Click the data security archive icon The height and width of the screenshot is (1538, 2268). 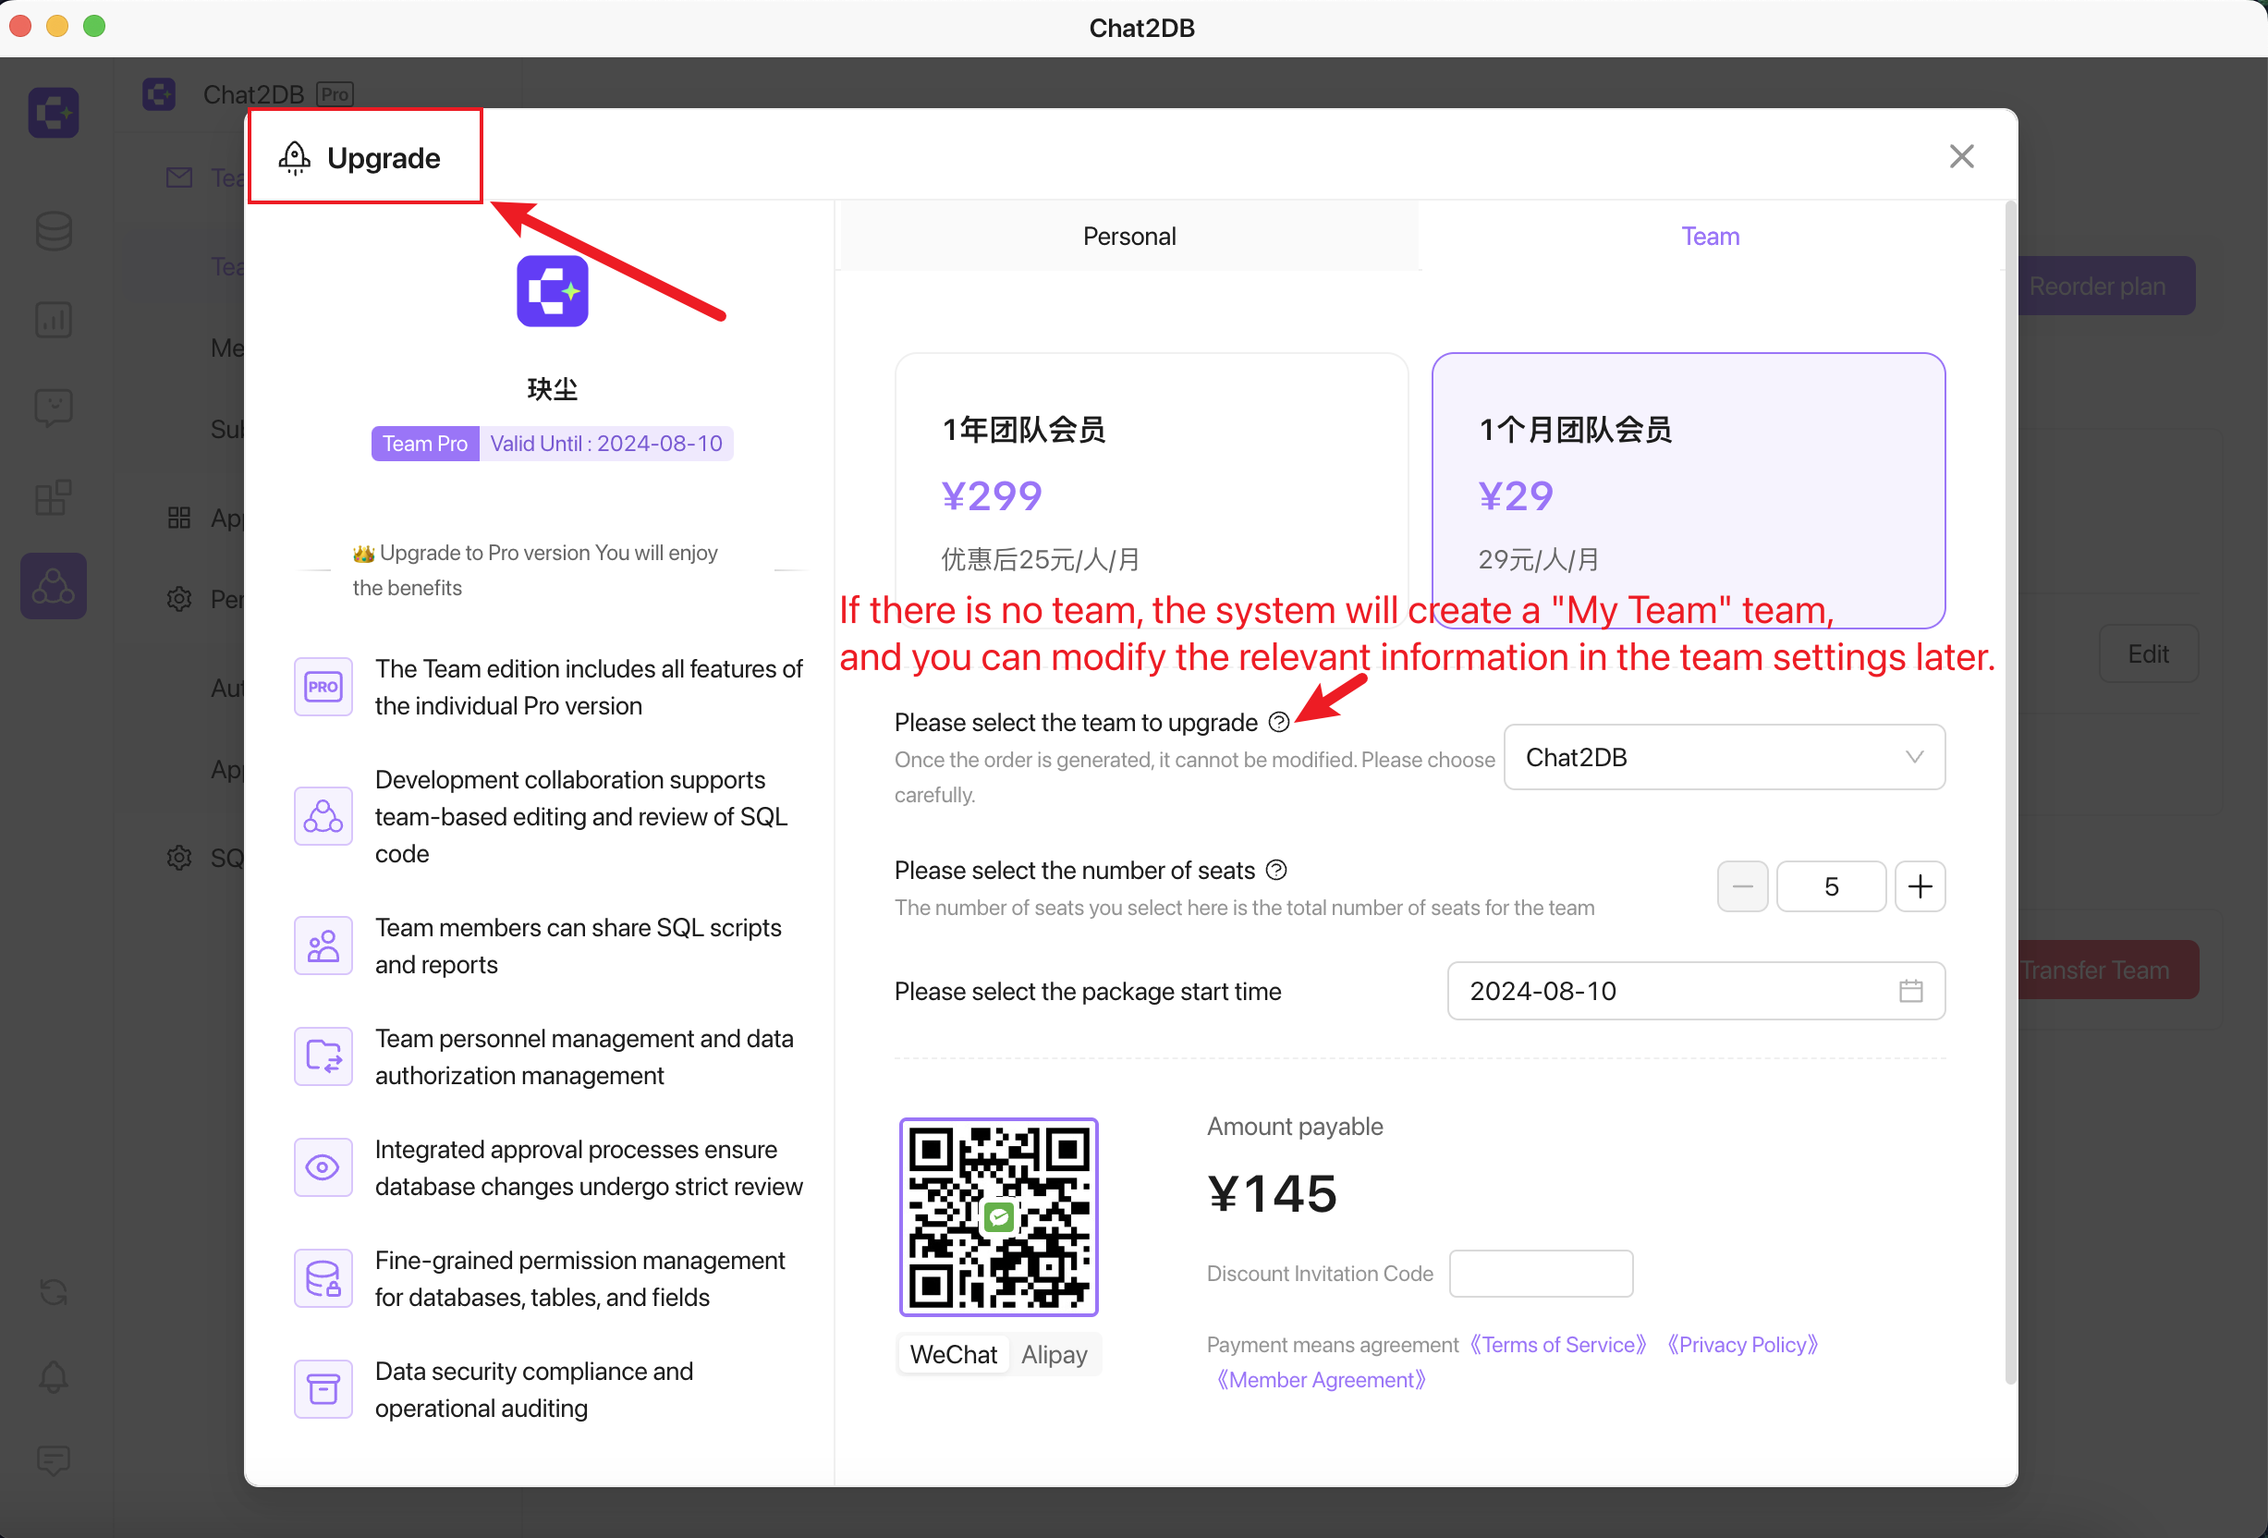(x=323, y=1388)
